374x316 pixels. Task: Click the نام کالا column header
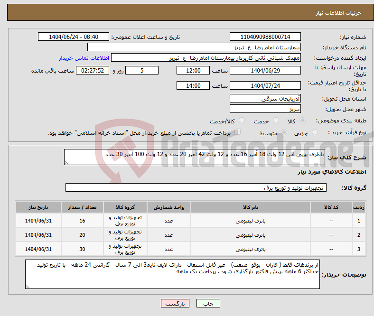point(250,208)
